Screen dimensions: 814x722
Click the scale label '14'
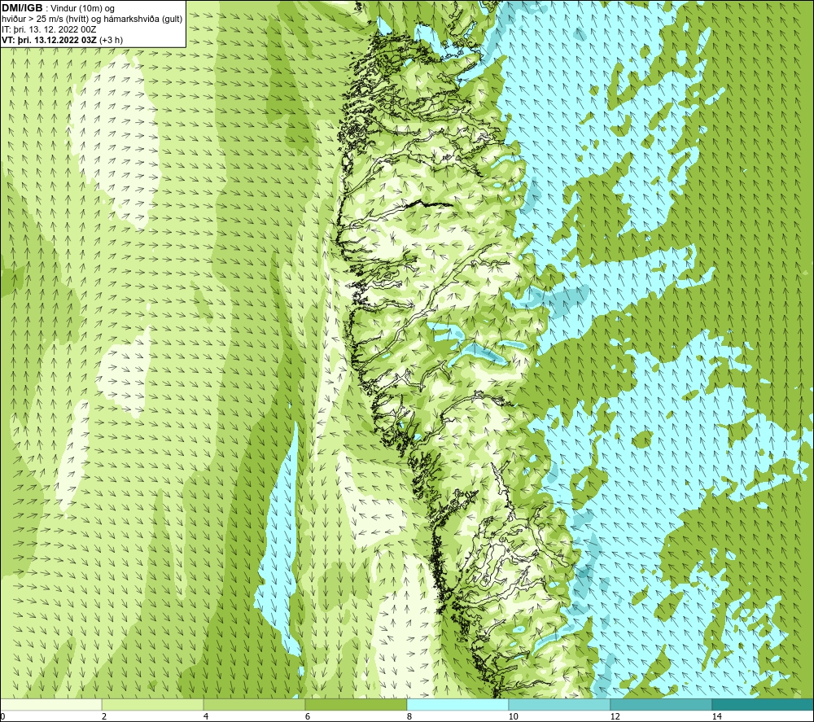(716, 716)
